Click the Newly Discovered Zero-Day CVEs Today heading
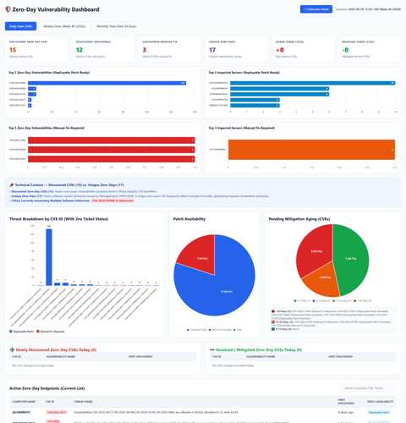This screenshot has height=423, width=406. 56,349
